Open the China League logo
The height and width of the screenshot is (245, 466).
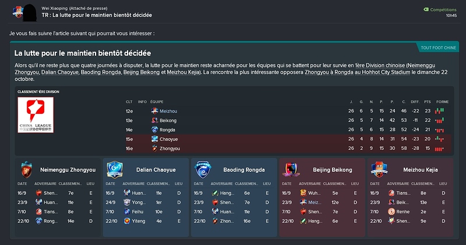[x=36, y=115]
